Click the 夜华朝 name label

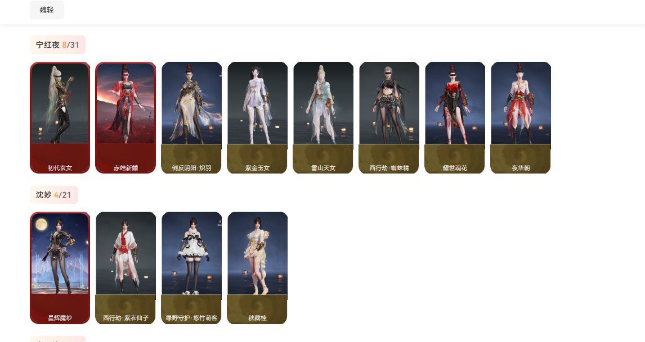(521, 168)
